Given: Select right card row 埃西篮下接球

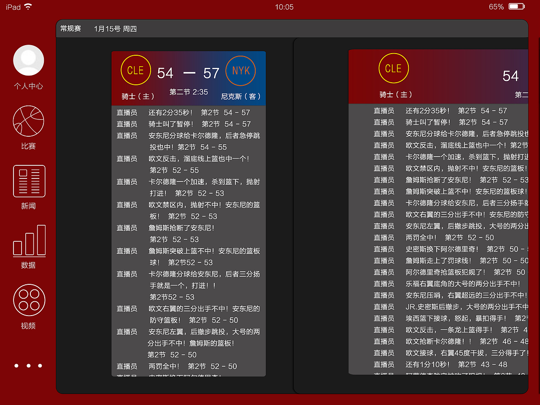Looking at the screenshot, I should pos(451,318).
